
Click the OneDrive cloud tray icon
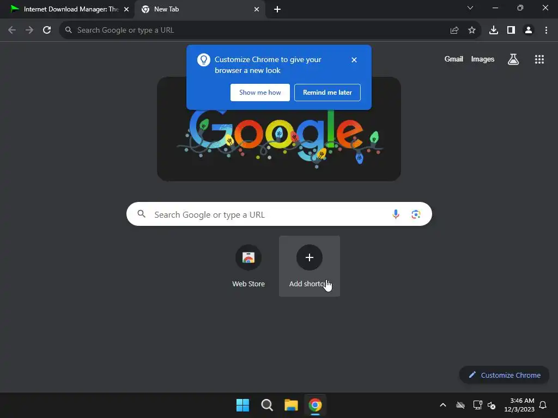point(460,405)
